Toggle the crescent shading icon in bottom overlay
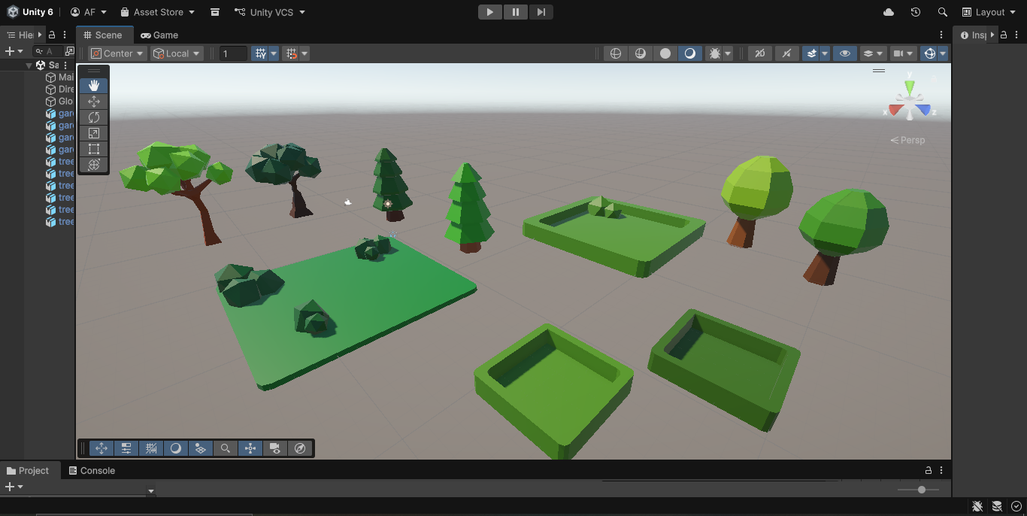The height and width of the screenshot is (516, 1027). [x=175, y=448]
